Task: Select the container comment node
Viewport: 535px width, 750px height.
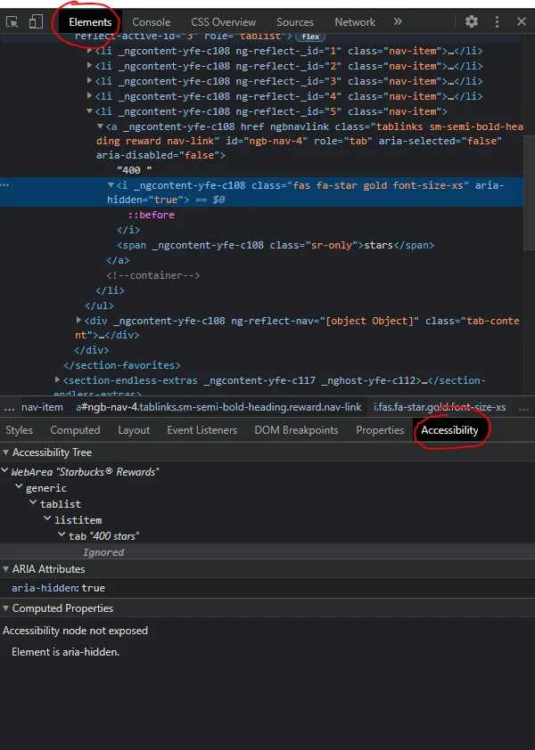Action: click(152, 275)
